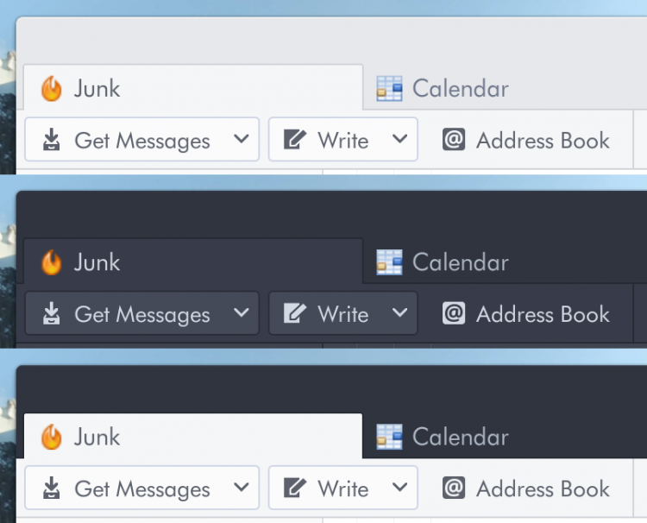
Task: Open Write dropdown arrow in bottom window
Action: [x=399, y=487]
